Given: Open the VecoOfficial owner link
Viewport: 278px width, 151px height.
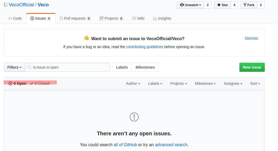Looking at the screenshot, I should click(21, 5).
